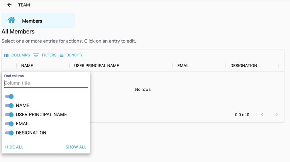Click SHOW ALL columns button
This screenshot has height=162, width=290.
pos(76,147)
